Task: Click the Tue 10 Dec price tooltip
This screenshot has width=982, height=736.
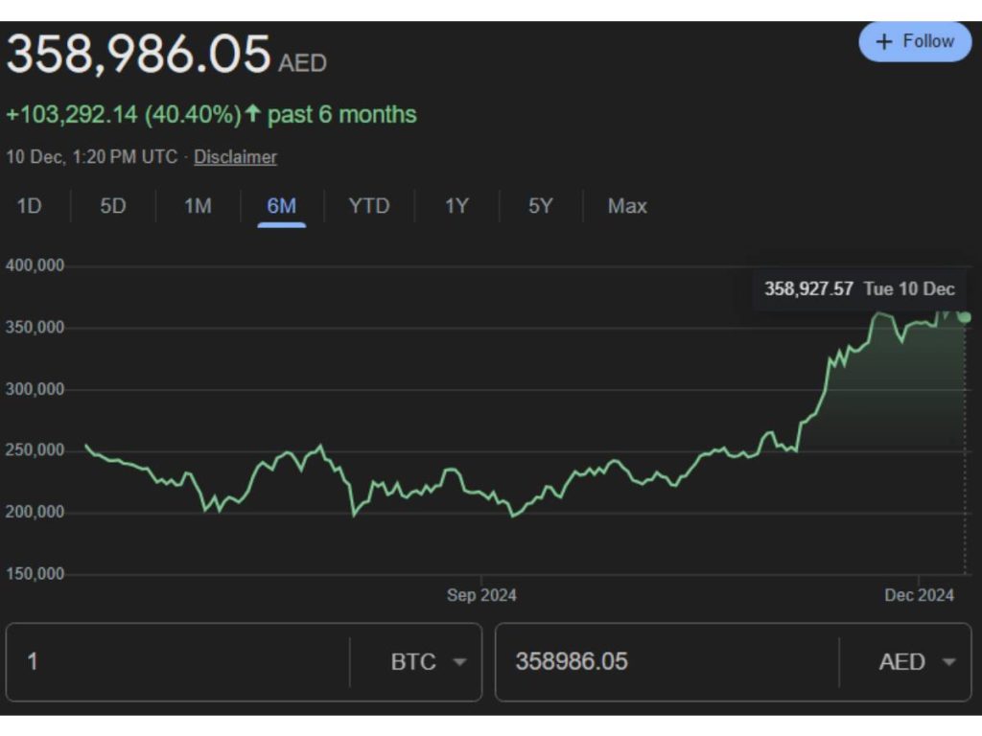Action: [859, 289]
